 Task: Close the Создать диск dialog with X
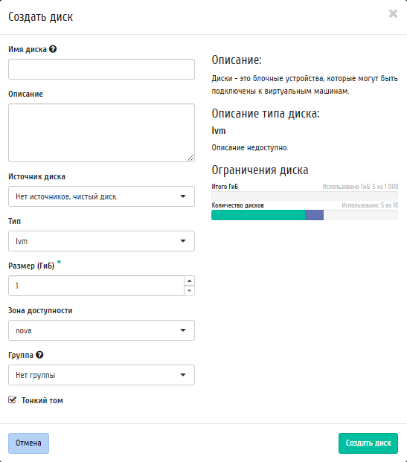pos(393,13)
